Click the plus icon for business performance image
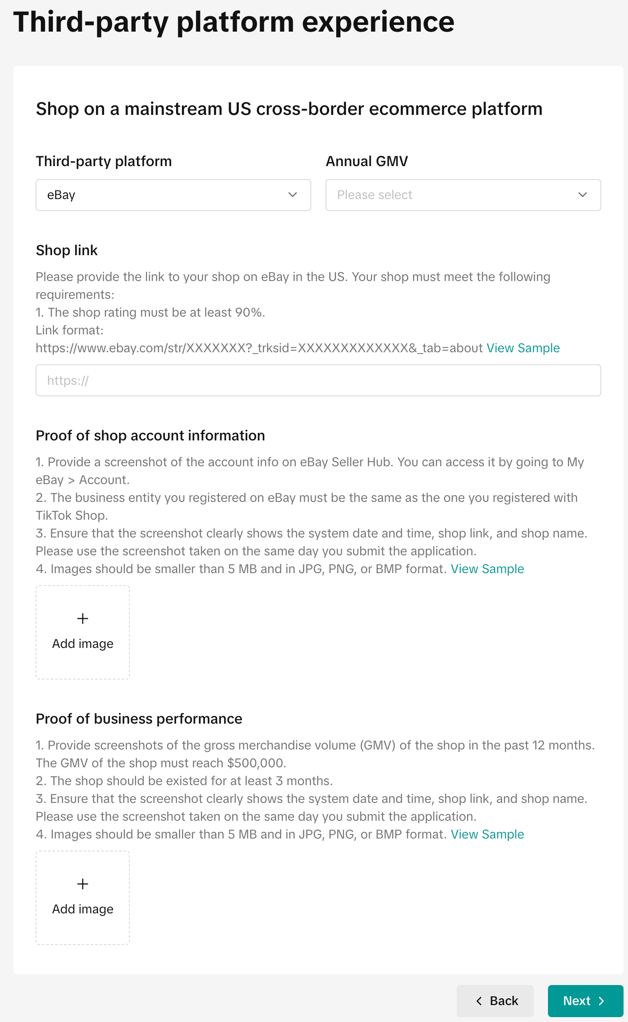Screen dimensions: 628x1022 83,884
